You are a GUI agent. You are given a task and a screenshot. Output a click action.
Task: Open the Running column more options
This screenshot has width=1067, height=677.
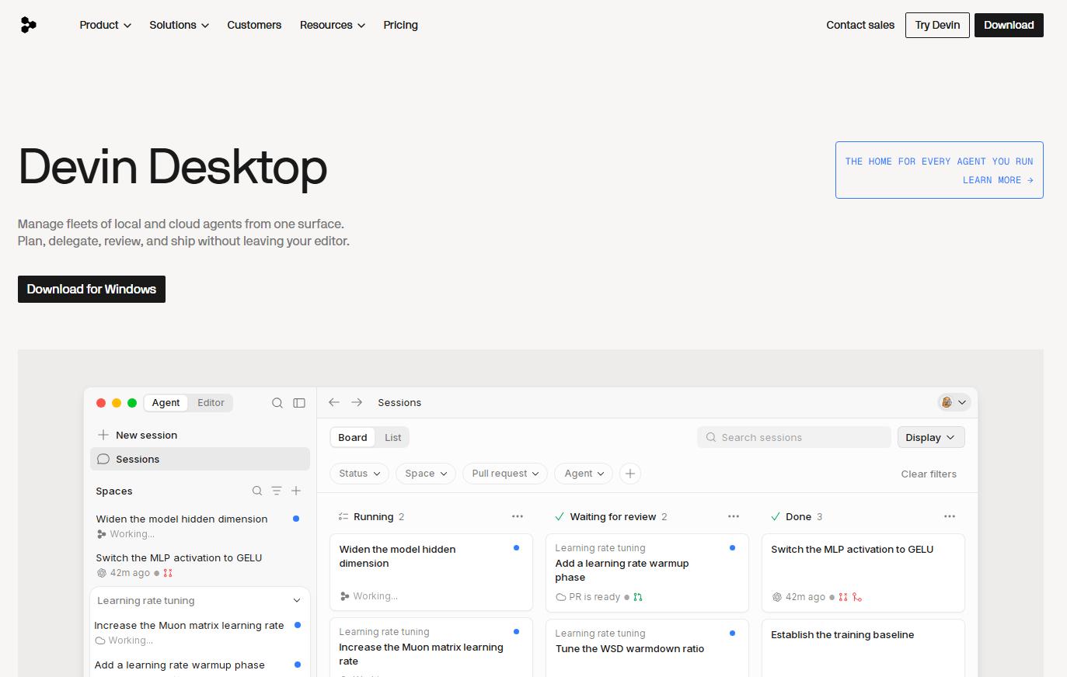pyautogui.click(x=518, y=516)
